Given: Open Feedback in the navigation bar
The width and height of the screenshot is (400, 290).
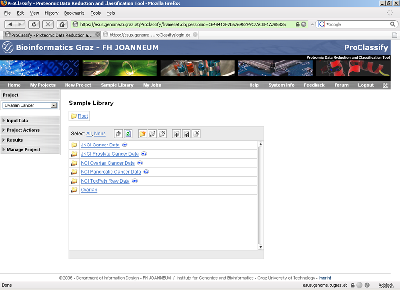Looking at the screenshot, I should [315, 85].
